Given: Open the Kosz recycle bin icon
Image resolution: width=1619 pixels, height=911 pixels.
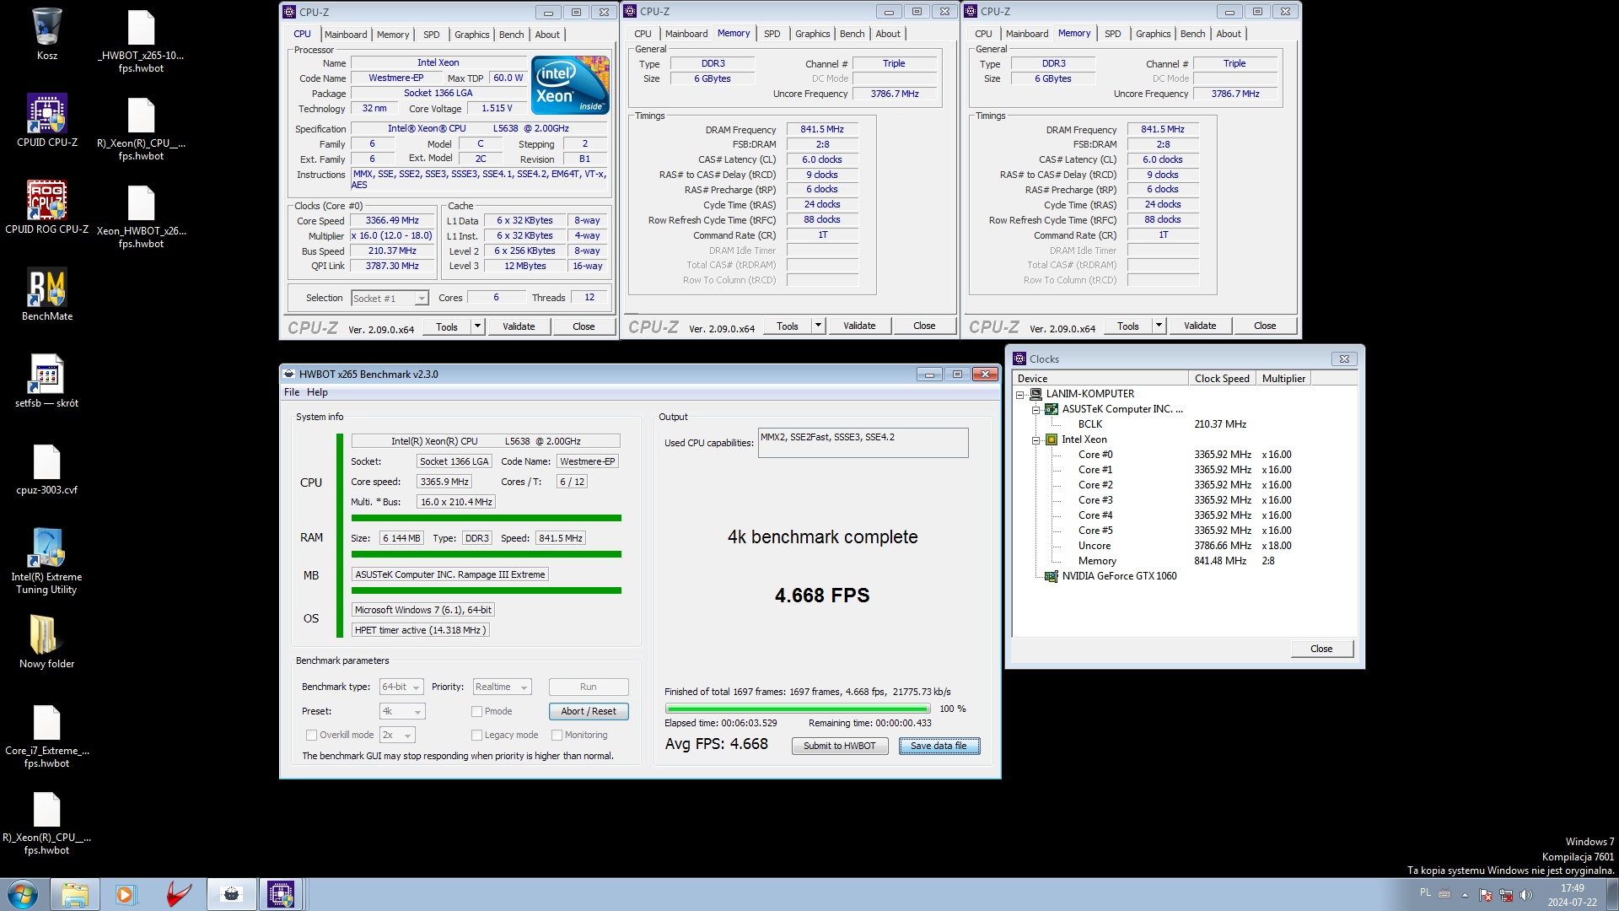Looking at the screenshot, I should click(x=46, y=34).
